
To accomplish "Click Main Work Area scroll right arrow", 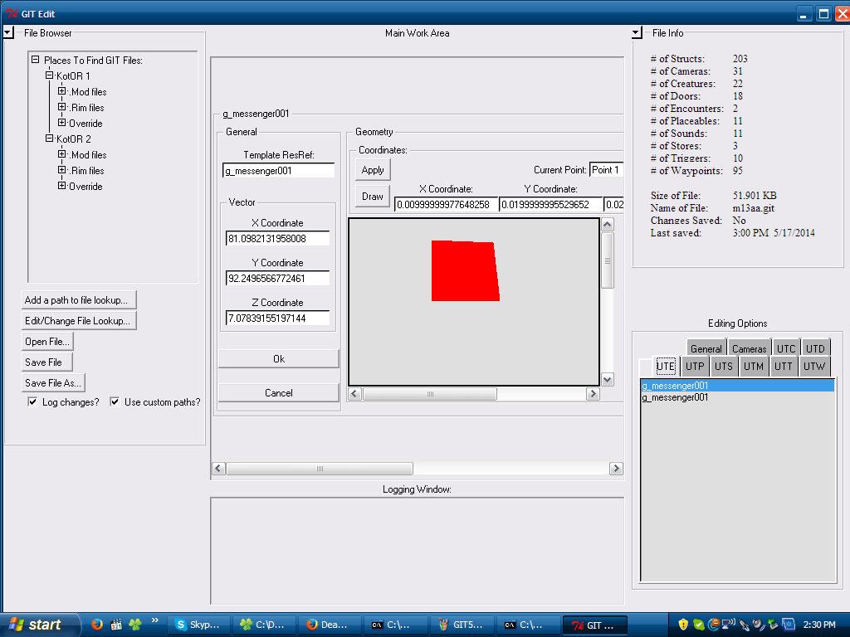I will [x=616, y=468].
